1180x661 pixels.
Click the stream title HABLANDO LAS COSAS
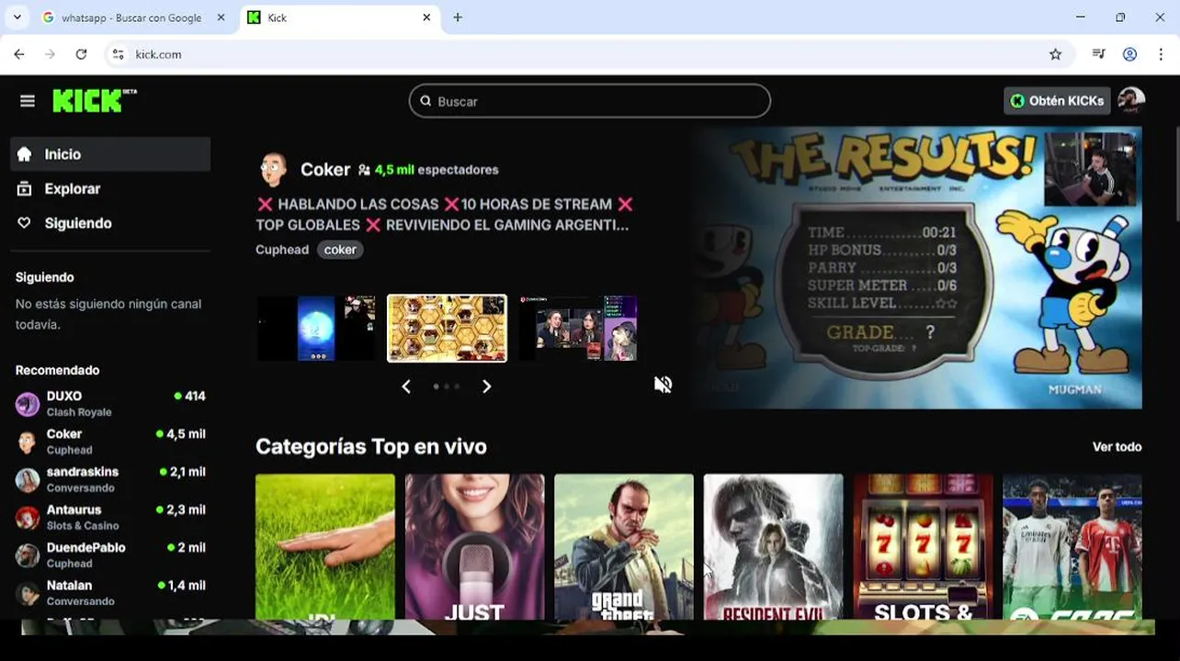click(444, 214)
